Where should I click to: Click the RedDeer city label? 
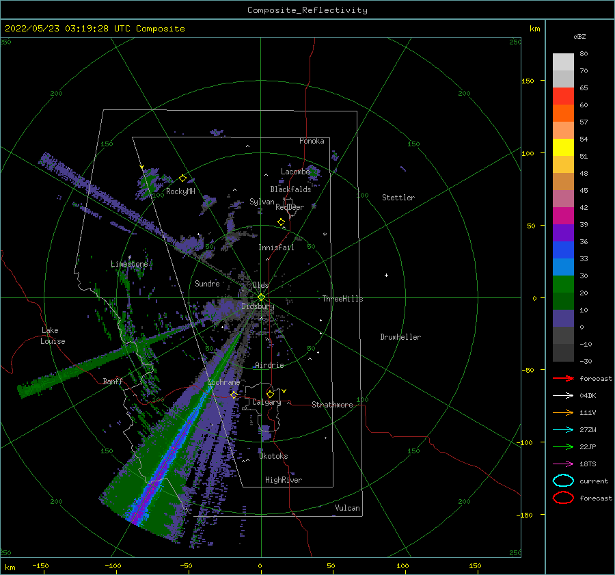pyautogui.click(x=290, y=207)
